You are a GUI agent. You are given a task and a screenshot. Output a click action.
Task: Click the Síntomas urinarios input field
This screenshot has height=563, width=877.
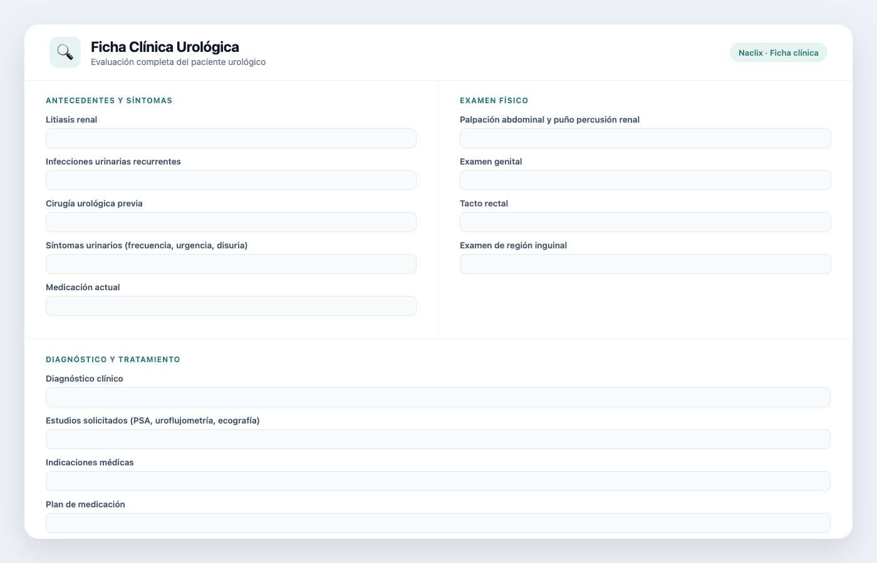(231, 264)
